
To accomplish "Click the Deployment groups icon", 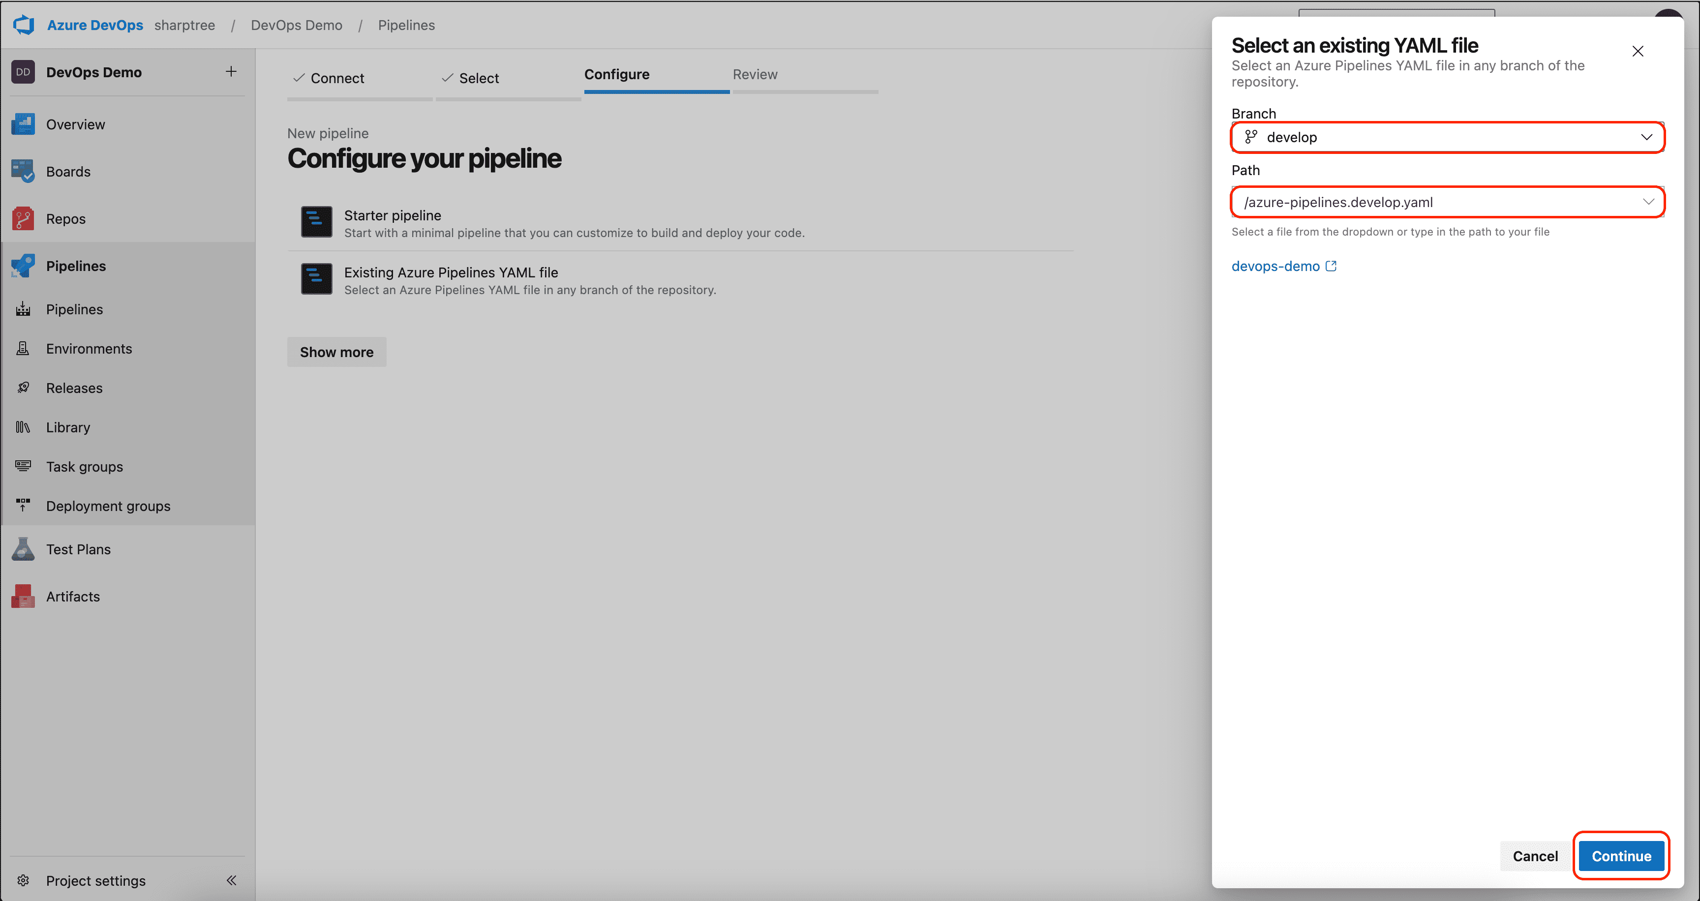I will click(23, 506).
